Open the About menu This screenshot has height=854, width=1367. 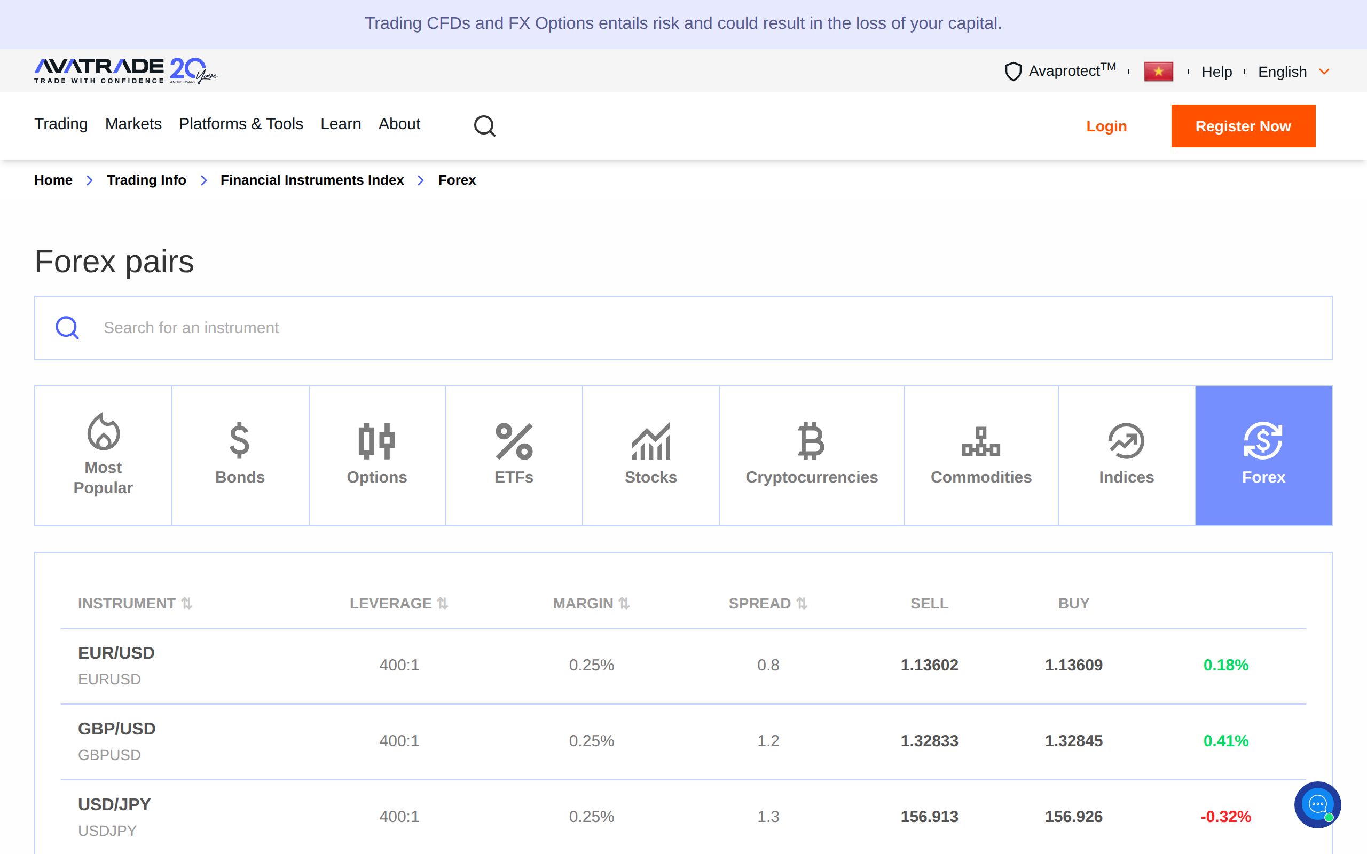pyautogui.click(x=399, y=124)
